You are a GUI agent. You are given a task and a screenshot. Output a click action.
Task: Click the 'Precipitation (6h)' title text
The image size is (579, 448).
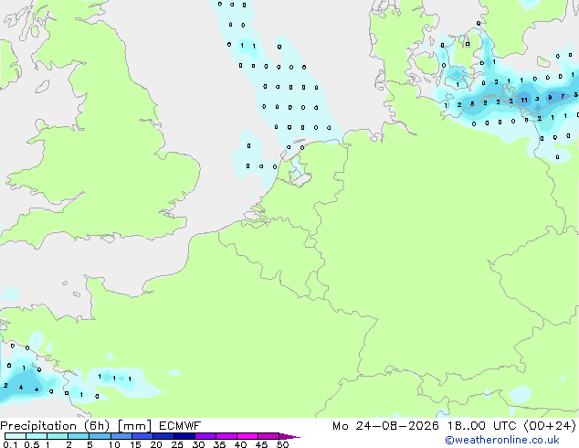(55, 426)
